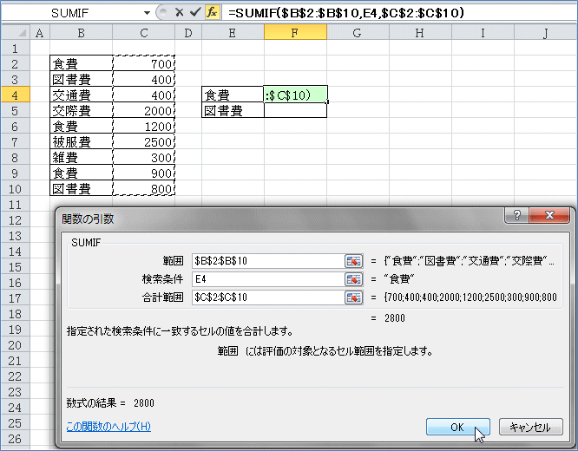Open the Name Box function dropdown arrow
Image resolution: width=578 pixels, height=451 pixels.
(x=147, y=13)
